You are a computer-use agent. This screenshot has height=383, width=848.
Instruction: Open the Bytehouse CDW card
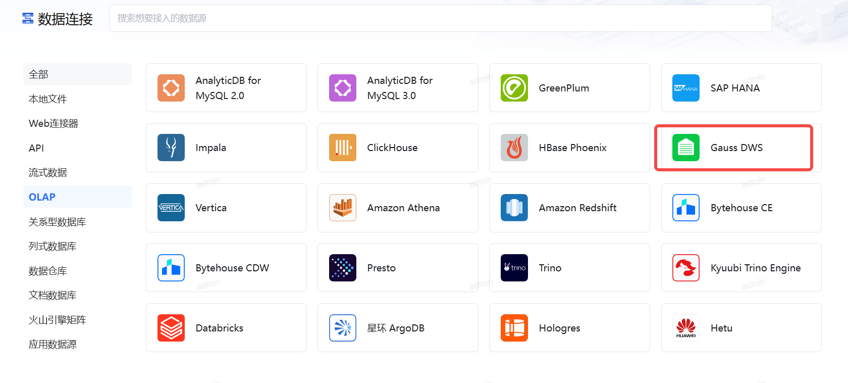pos(226,268)
